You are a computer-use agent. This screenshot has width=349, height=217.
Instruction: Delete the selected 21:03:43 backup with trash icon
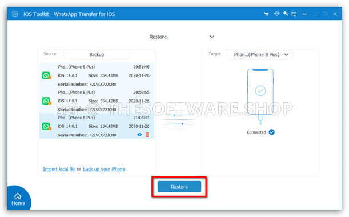click(147, 135)
